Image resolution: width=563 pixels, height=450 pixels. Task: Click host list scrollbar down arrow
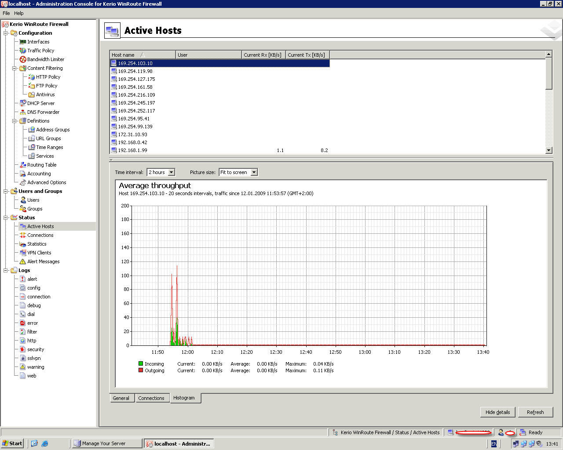pos(548,150)
